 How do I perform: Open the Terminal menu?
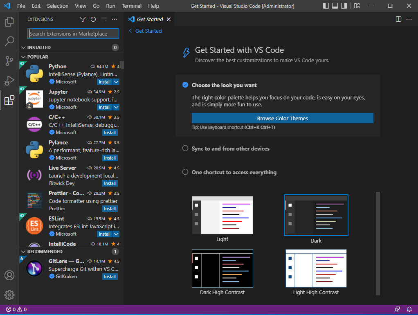point(131,6)
